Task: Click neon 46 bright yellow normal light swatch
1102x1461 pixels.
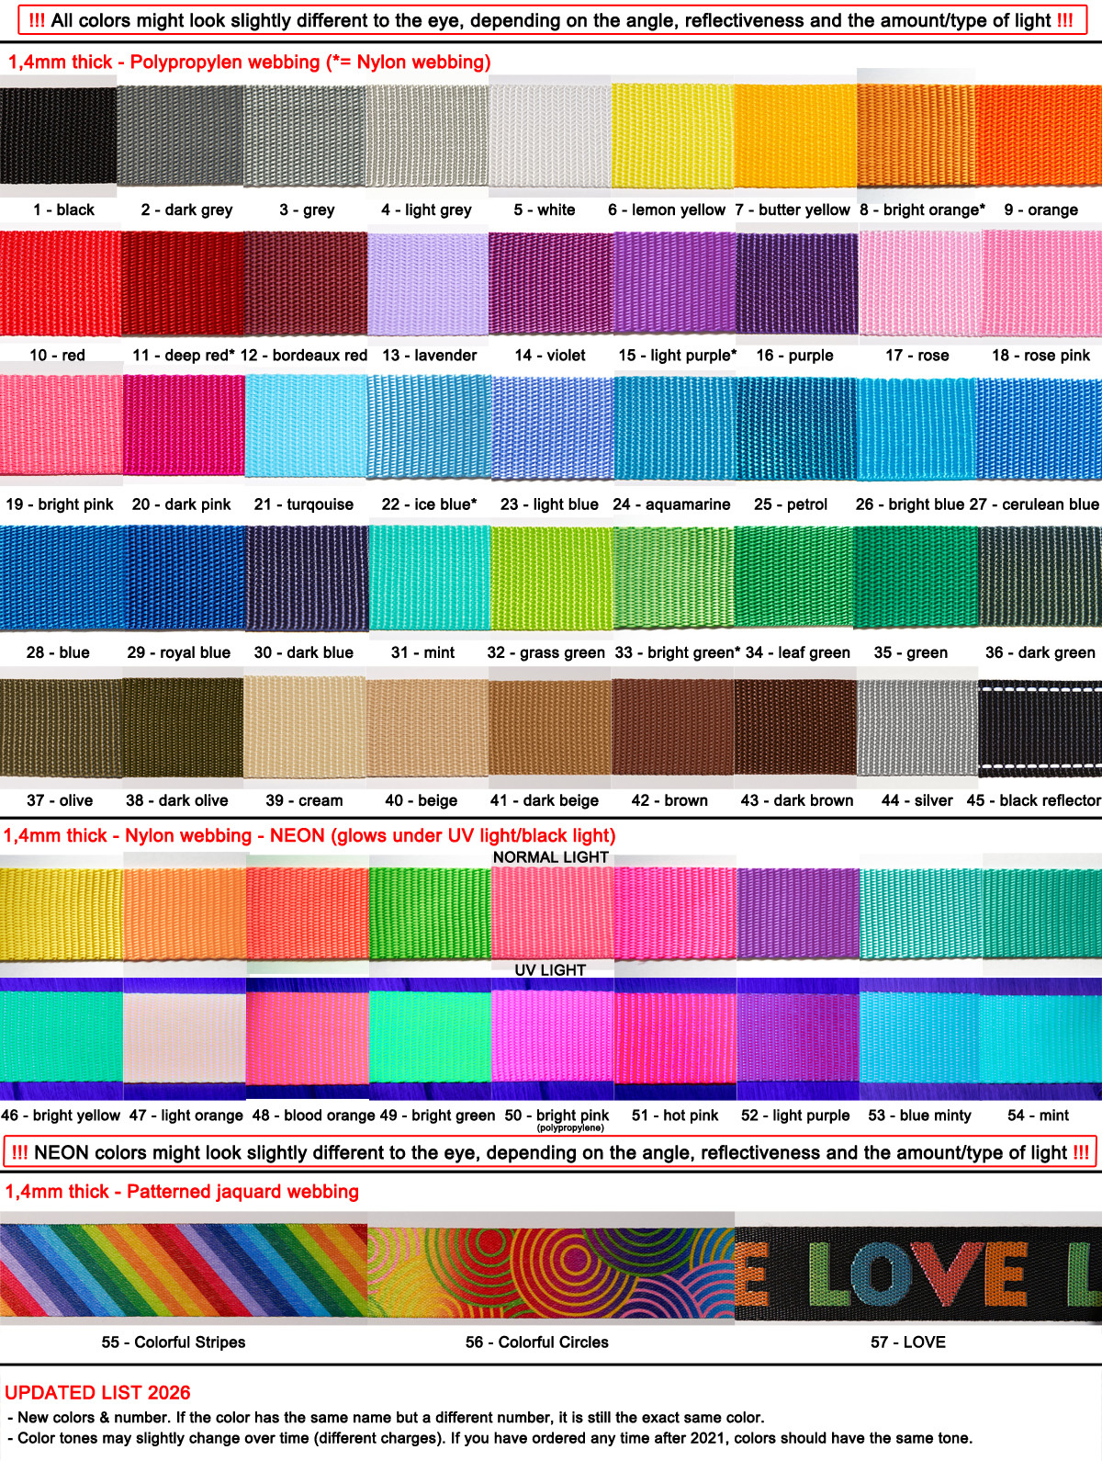Action: pyautogui.click(x=61, y=912)
